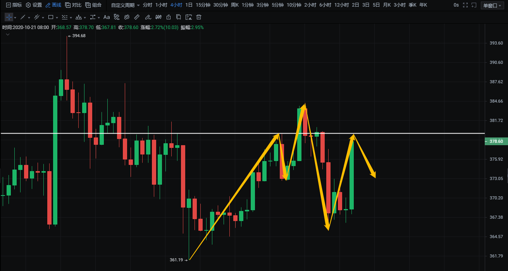Activate the brush freehand drawing tool
The width and height of the screenshot is (508, 271).
[147, 17]
